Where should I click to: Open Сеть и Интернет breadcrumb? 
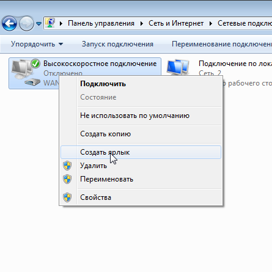(176, 23)
